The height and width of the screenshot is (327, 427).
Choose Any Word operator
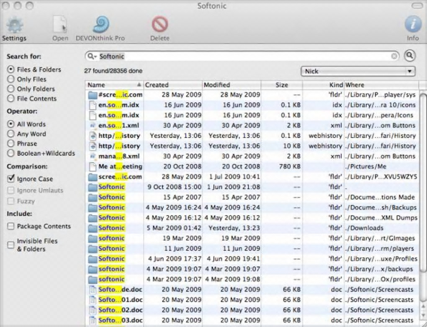[10, 134]
